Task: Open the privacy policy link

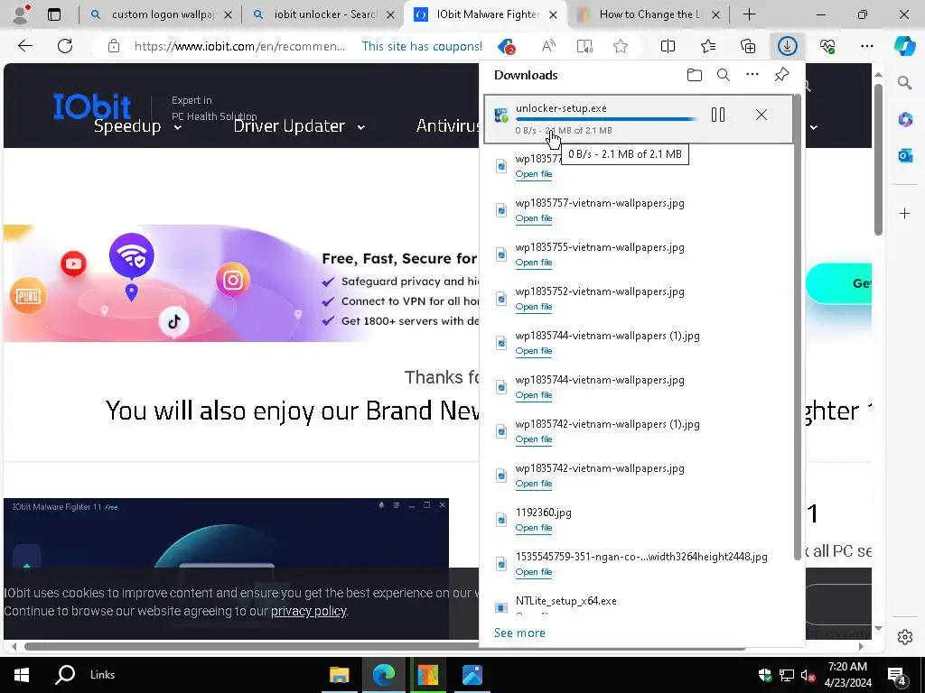Action: [309, 611]
